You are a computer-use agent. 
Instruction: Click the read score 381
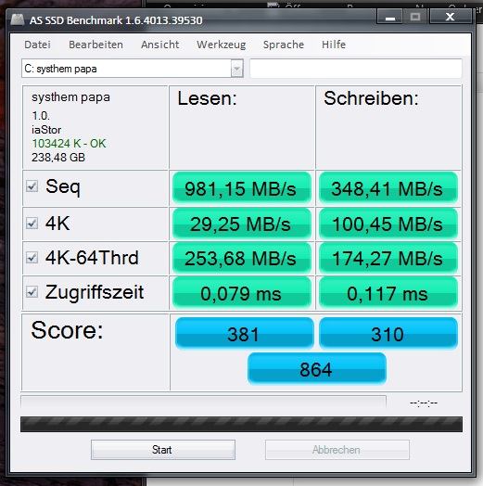(x=244, y=333)
